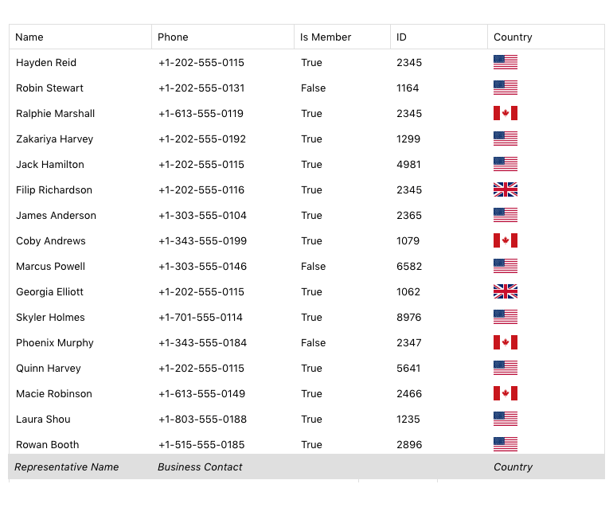The image size is (613, 527).
Task: Click the Canada flag in Coby Andrews' row
Action: pyautogui.click(x=506, y=240)
